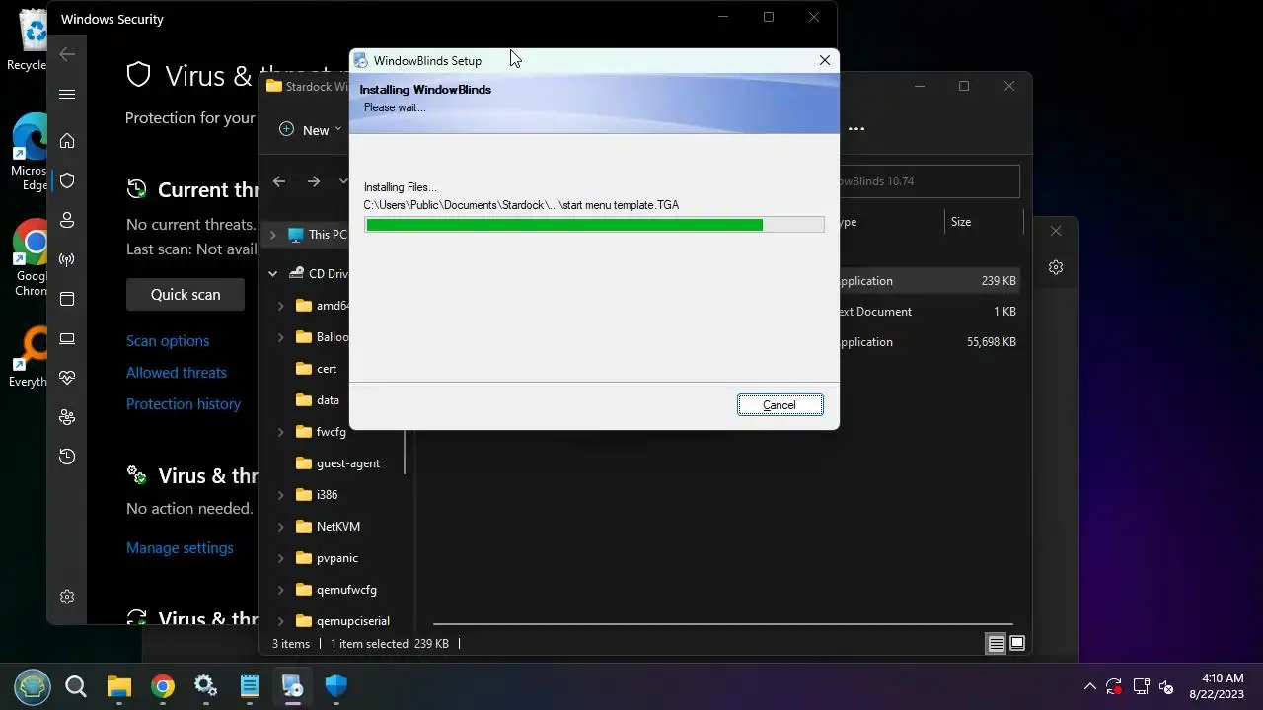Open Virus & threat protection shield icon in sidebar
The height and width of the screenshot is (710, 1263).
click(x=67, y=180)
